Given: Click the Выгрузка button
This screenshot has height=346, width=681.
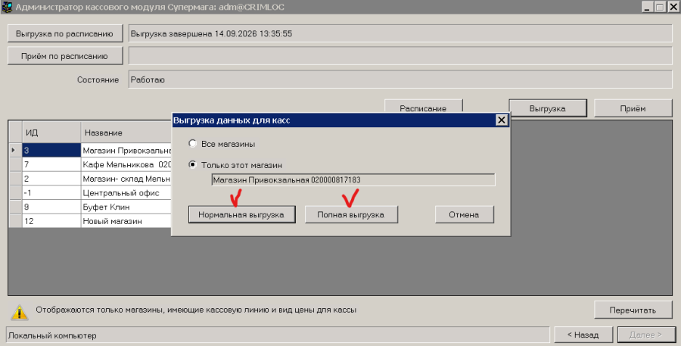Looking at the screenshot, I should click(x=548, y=108).
